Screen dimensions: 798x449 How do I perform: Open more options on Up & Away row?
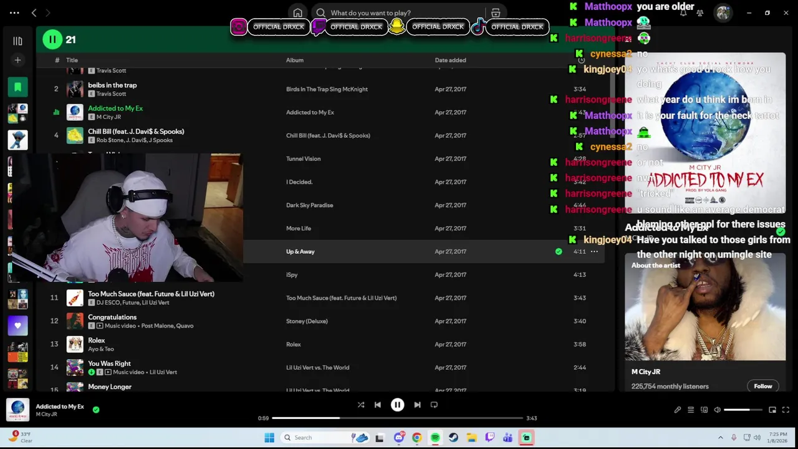594,251
